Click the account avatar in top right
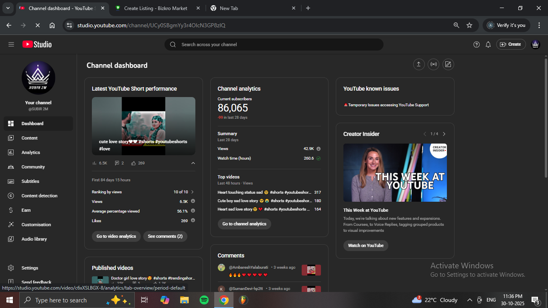548x308 pixels. (x=535, y=45)
